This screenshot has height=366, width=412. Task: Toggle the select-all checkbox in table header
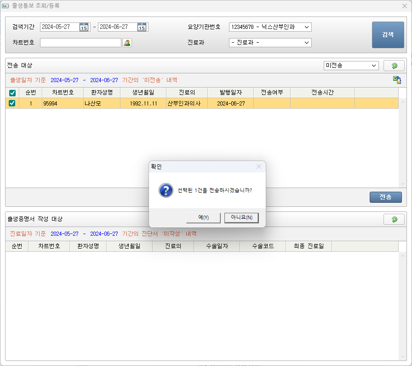12,93
